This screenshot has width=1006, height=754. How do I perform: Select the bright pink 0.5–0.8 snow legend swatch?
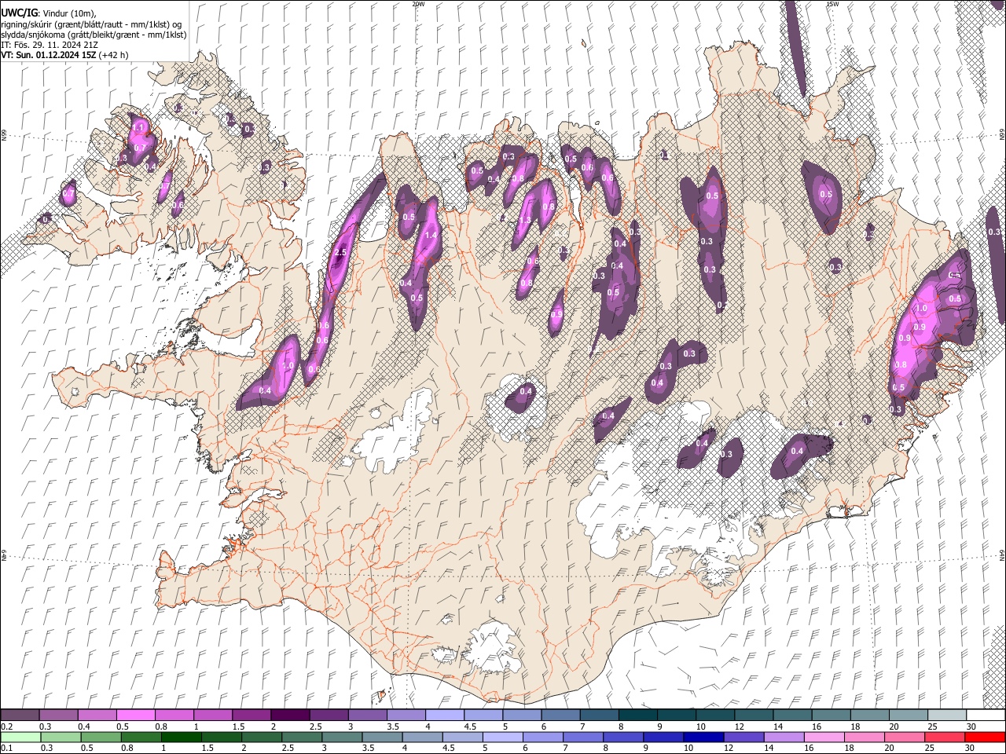click(135, 716)
